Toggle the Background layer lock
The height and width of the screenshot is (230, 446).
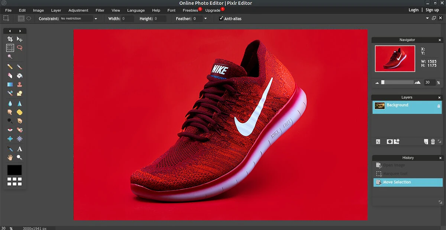(x=439, y=106)
